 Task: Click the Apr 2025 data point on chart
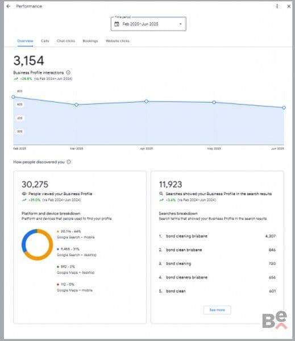[x=147, y=101]
